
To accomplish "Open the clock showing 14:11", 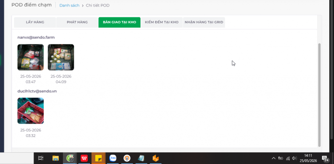I will [x=308, y=158].
